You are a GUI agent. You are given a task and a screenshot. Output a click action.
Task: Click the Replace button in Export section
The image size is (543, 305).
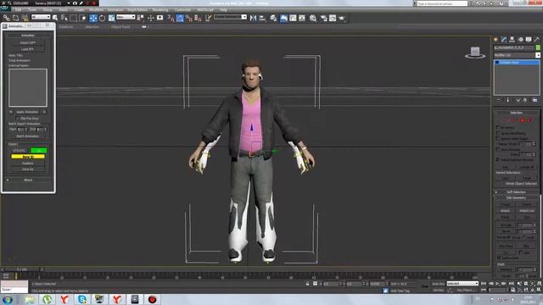28,164
